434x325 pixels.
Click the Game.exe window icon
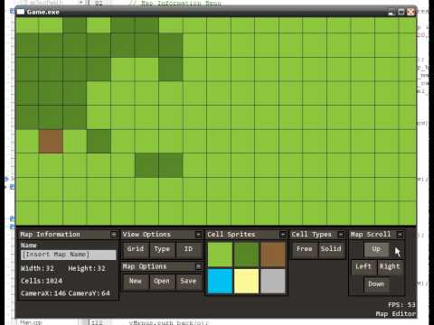coord(21,12)
